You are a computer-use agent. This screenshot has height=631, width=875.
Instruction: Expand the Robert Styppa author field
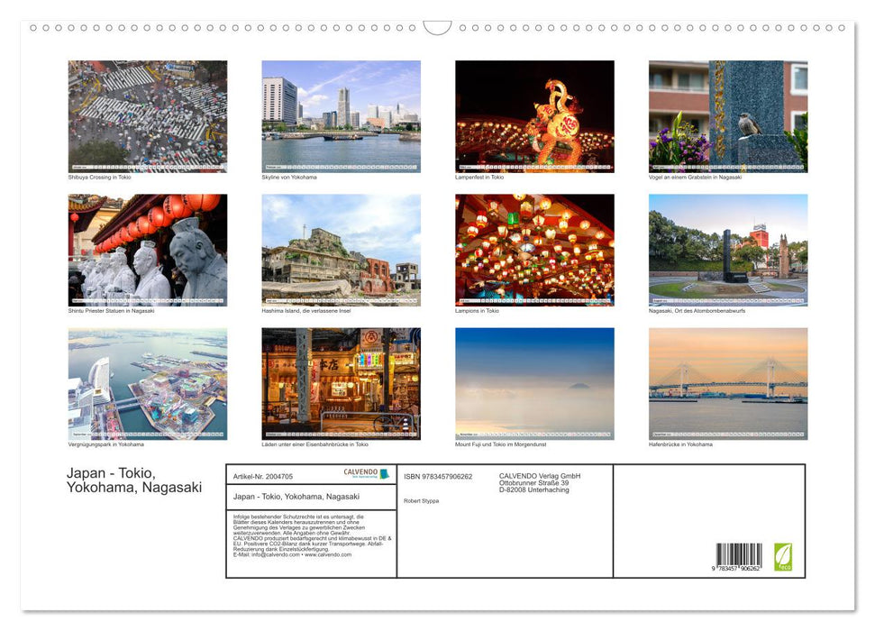click(x=421, y=501)
